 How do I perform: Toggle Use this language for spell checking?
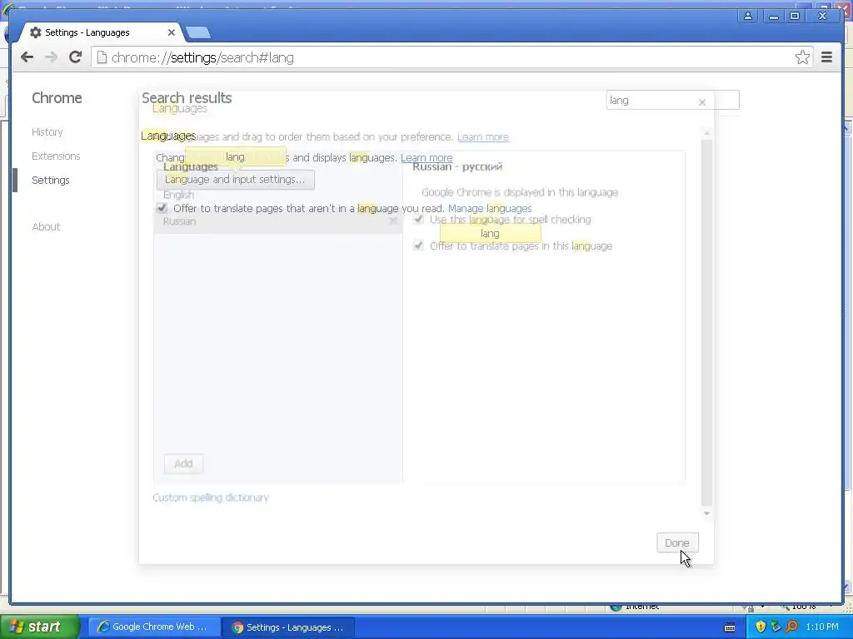418,219
